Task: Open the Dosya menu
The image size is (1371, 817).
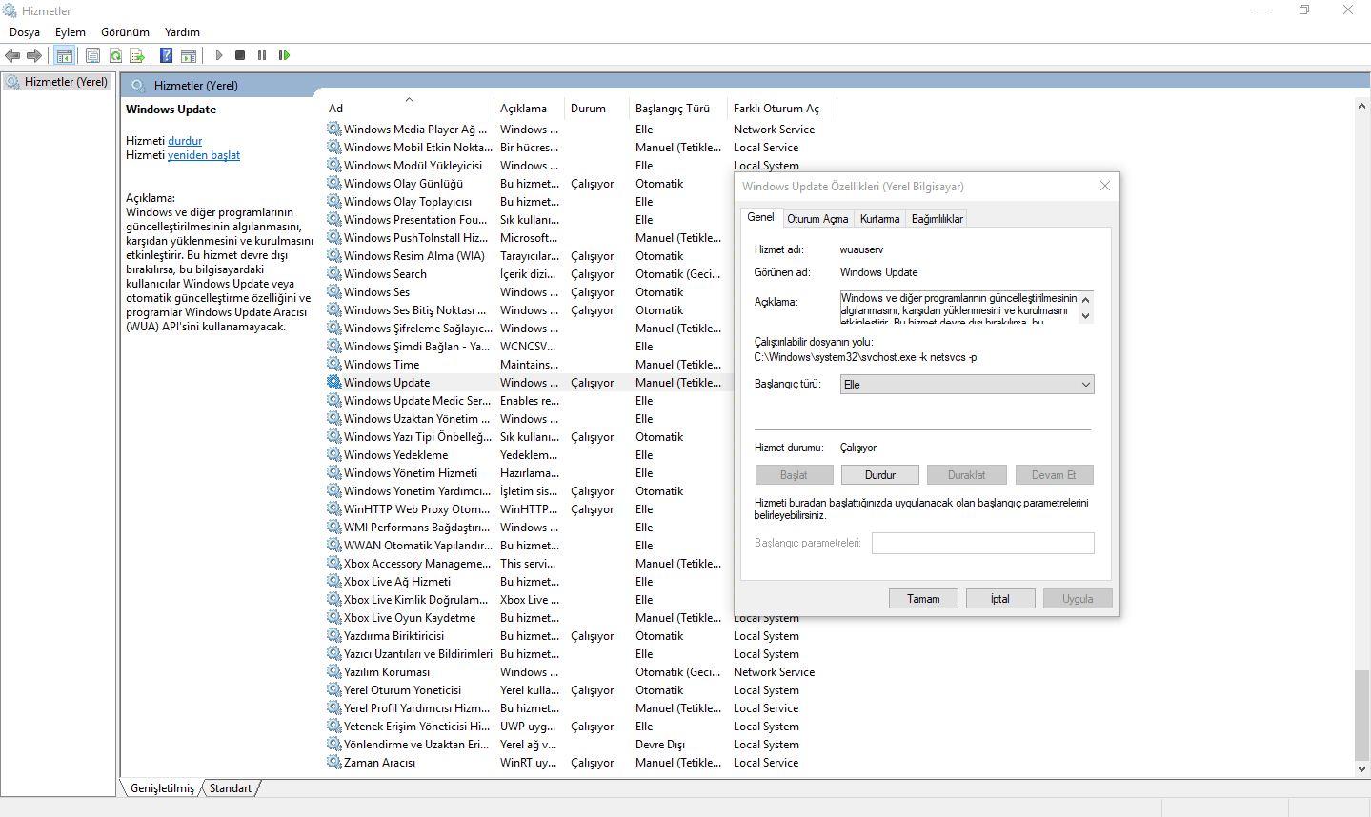Action: point(25,32)
